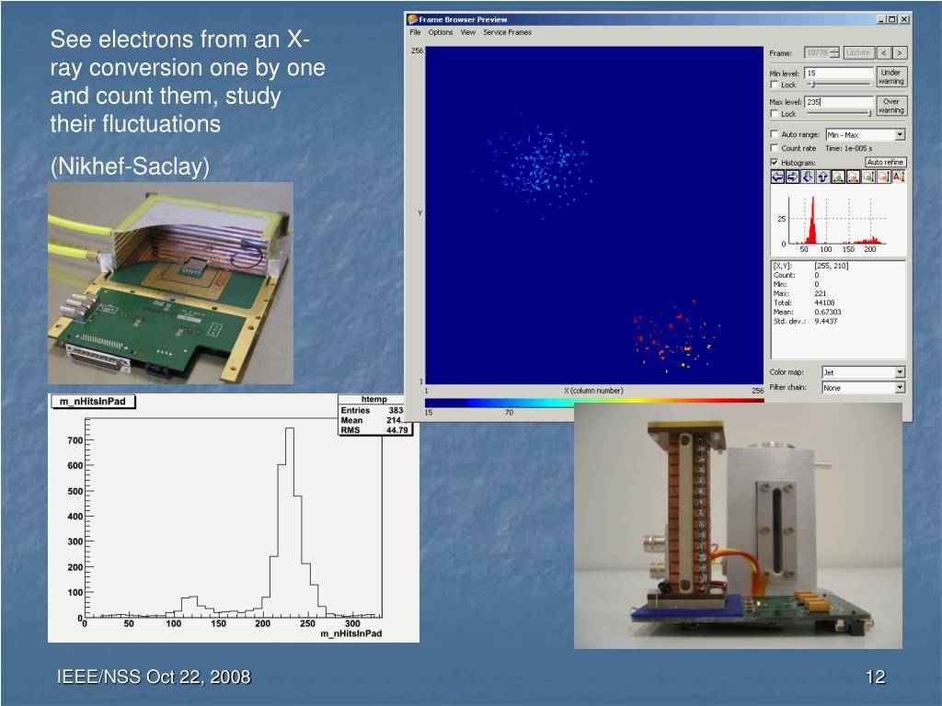Click the 'Std. dev.:' value 9.4437
This screenshot has width=942, height=706.
tap(825, 321)
